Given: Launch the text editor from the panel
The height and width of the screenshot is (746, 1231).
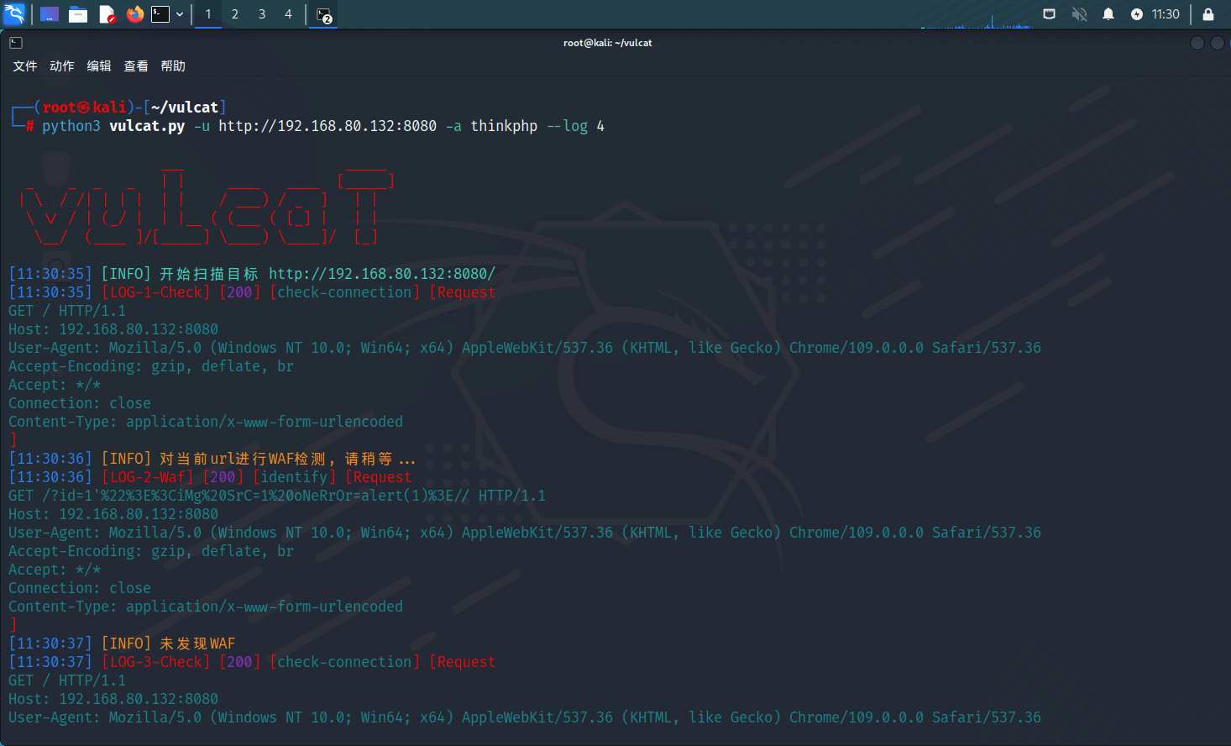Looking at the screenshot, I should pyautogui.click(x=107, y=14).
